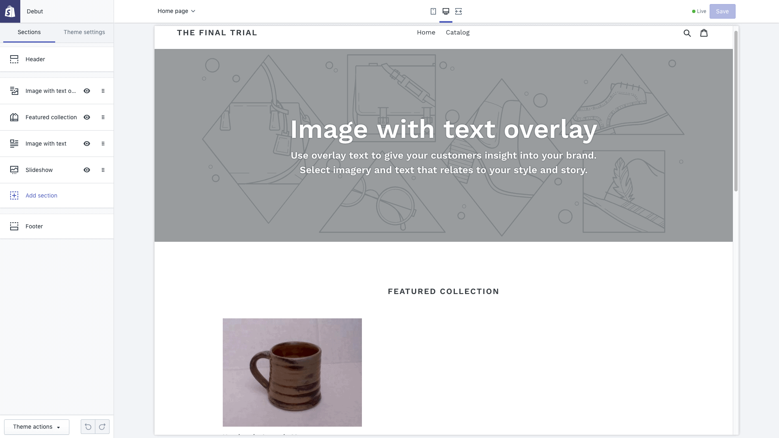Image resolution: width=779 pixels, height=438 pixels.
Task: Click the Image with text overlay heading
Action: point(443,130)
